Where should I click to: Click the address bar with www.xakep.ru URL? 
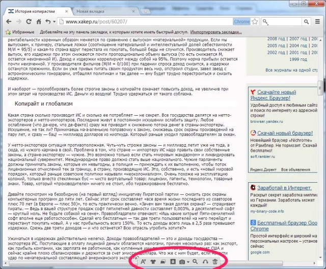(146, 21)
